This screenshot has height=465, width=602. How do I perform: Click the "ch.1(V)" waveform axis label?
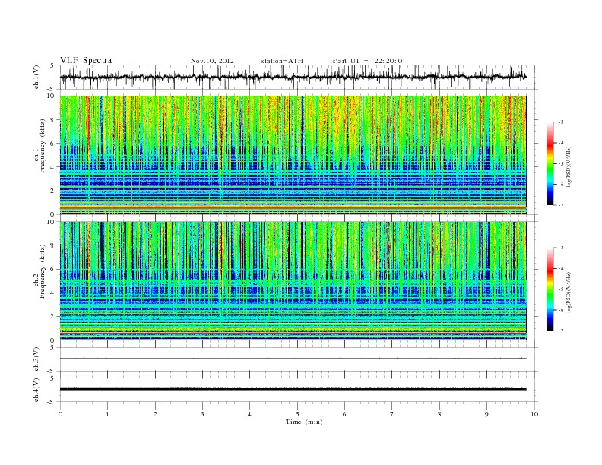tap(36, 77)
